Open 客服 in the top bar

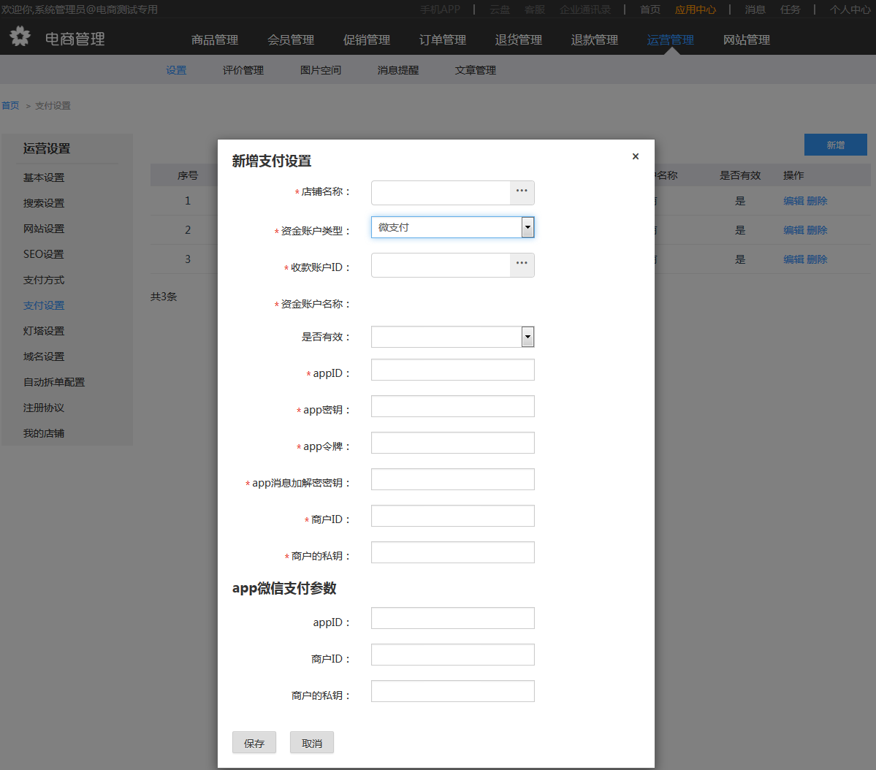coord(535,9)
